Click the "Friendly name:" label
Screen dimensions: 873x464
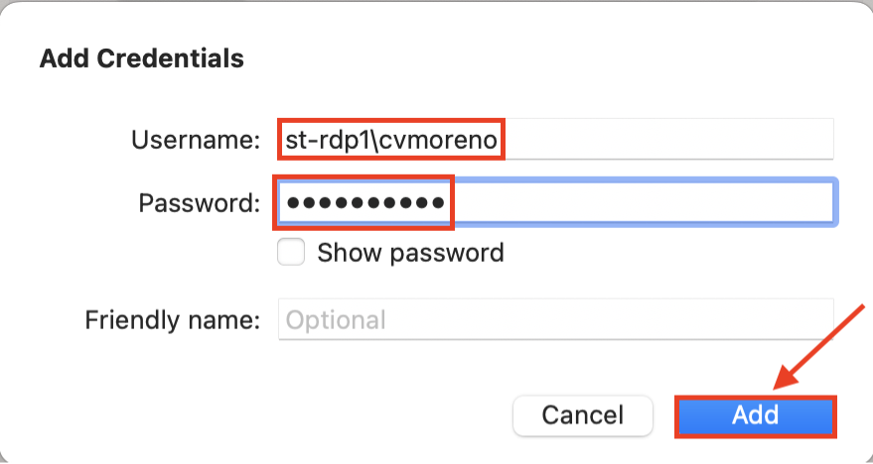(x=172, y=320)
